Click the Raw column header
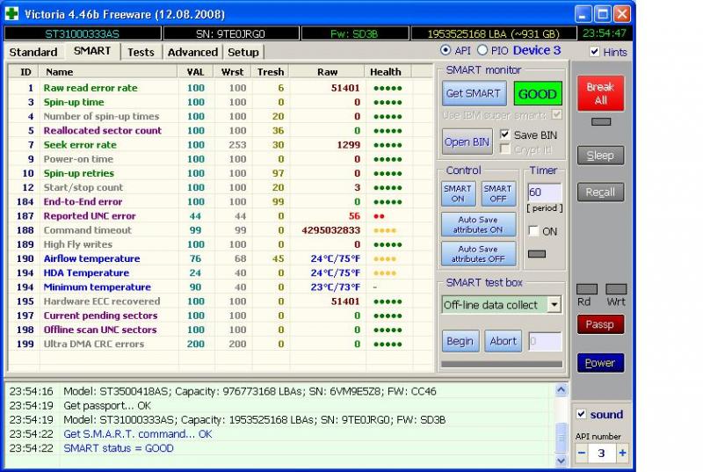The image size is (703, 472). [327, 72]
